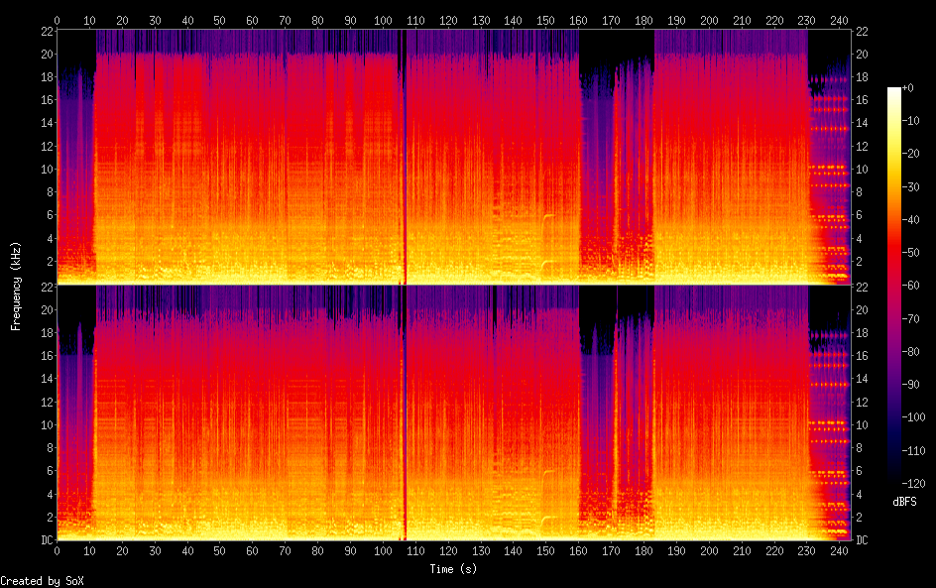Click the "50" tick on the bottom time axis
This screenshot has height=588, width=936.
click(220, 551)
